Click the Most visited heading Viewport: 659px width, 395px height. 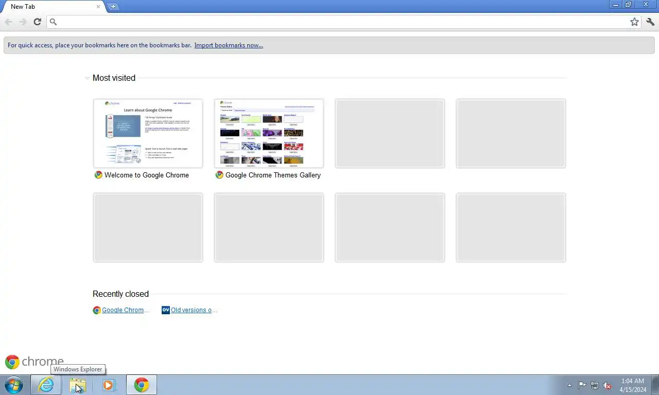[114, 78]
